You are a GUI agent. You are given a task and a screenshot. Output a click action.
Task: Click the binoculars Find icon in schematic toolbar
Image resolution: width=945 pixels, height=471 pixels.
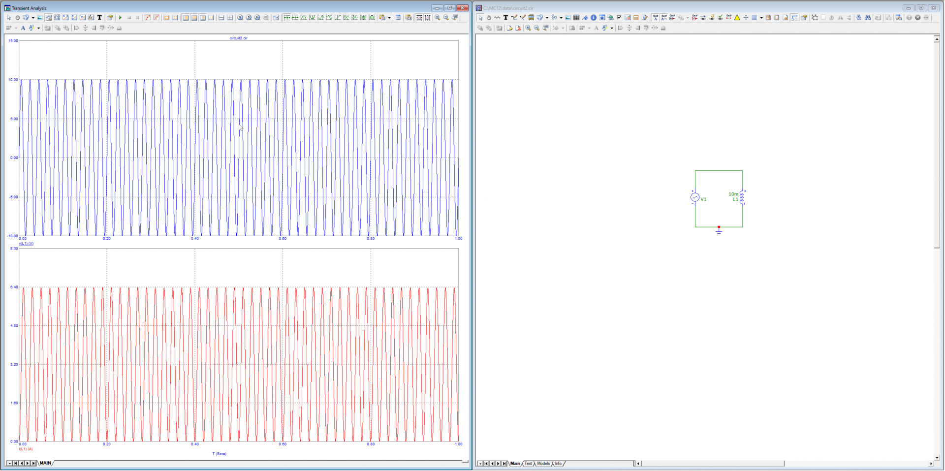868,17
